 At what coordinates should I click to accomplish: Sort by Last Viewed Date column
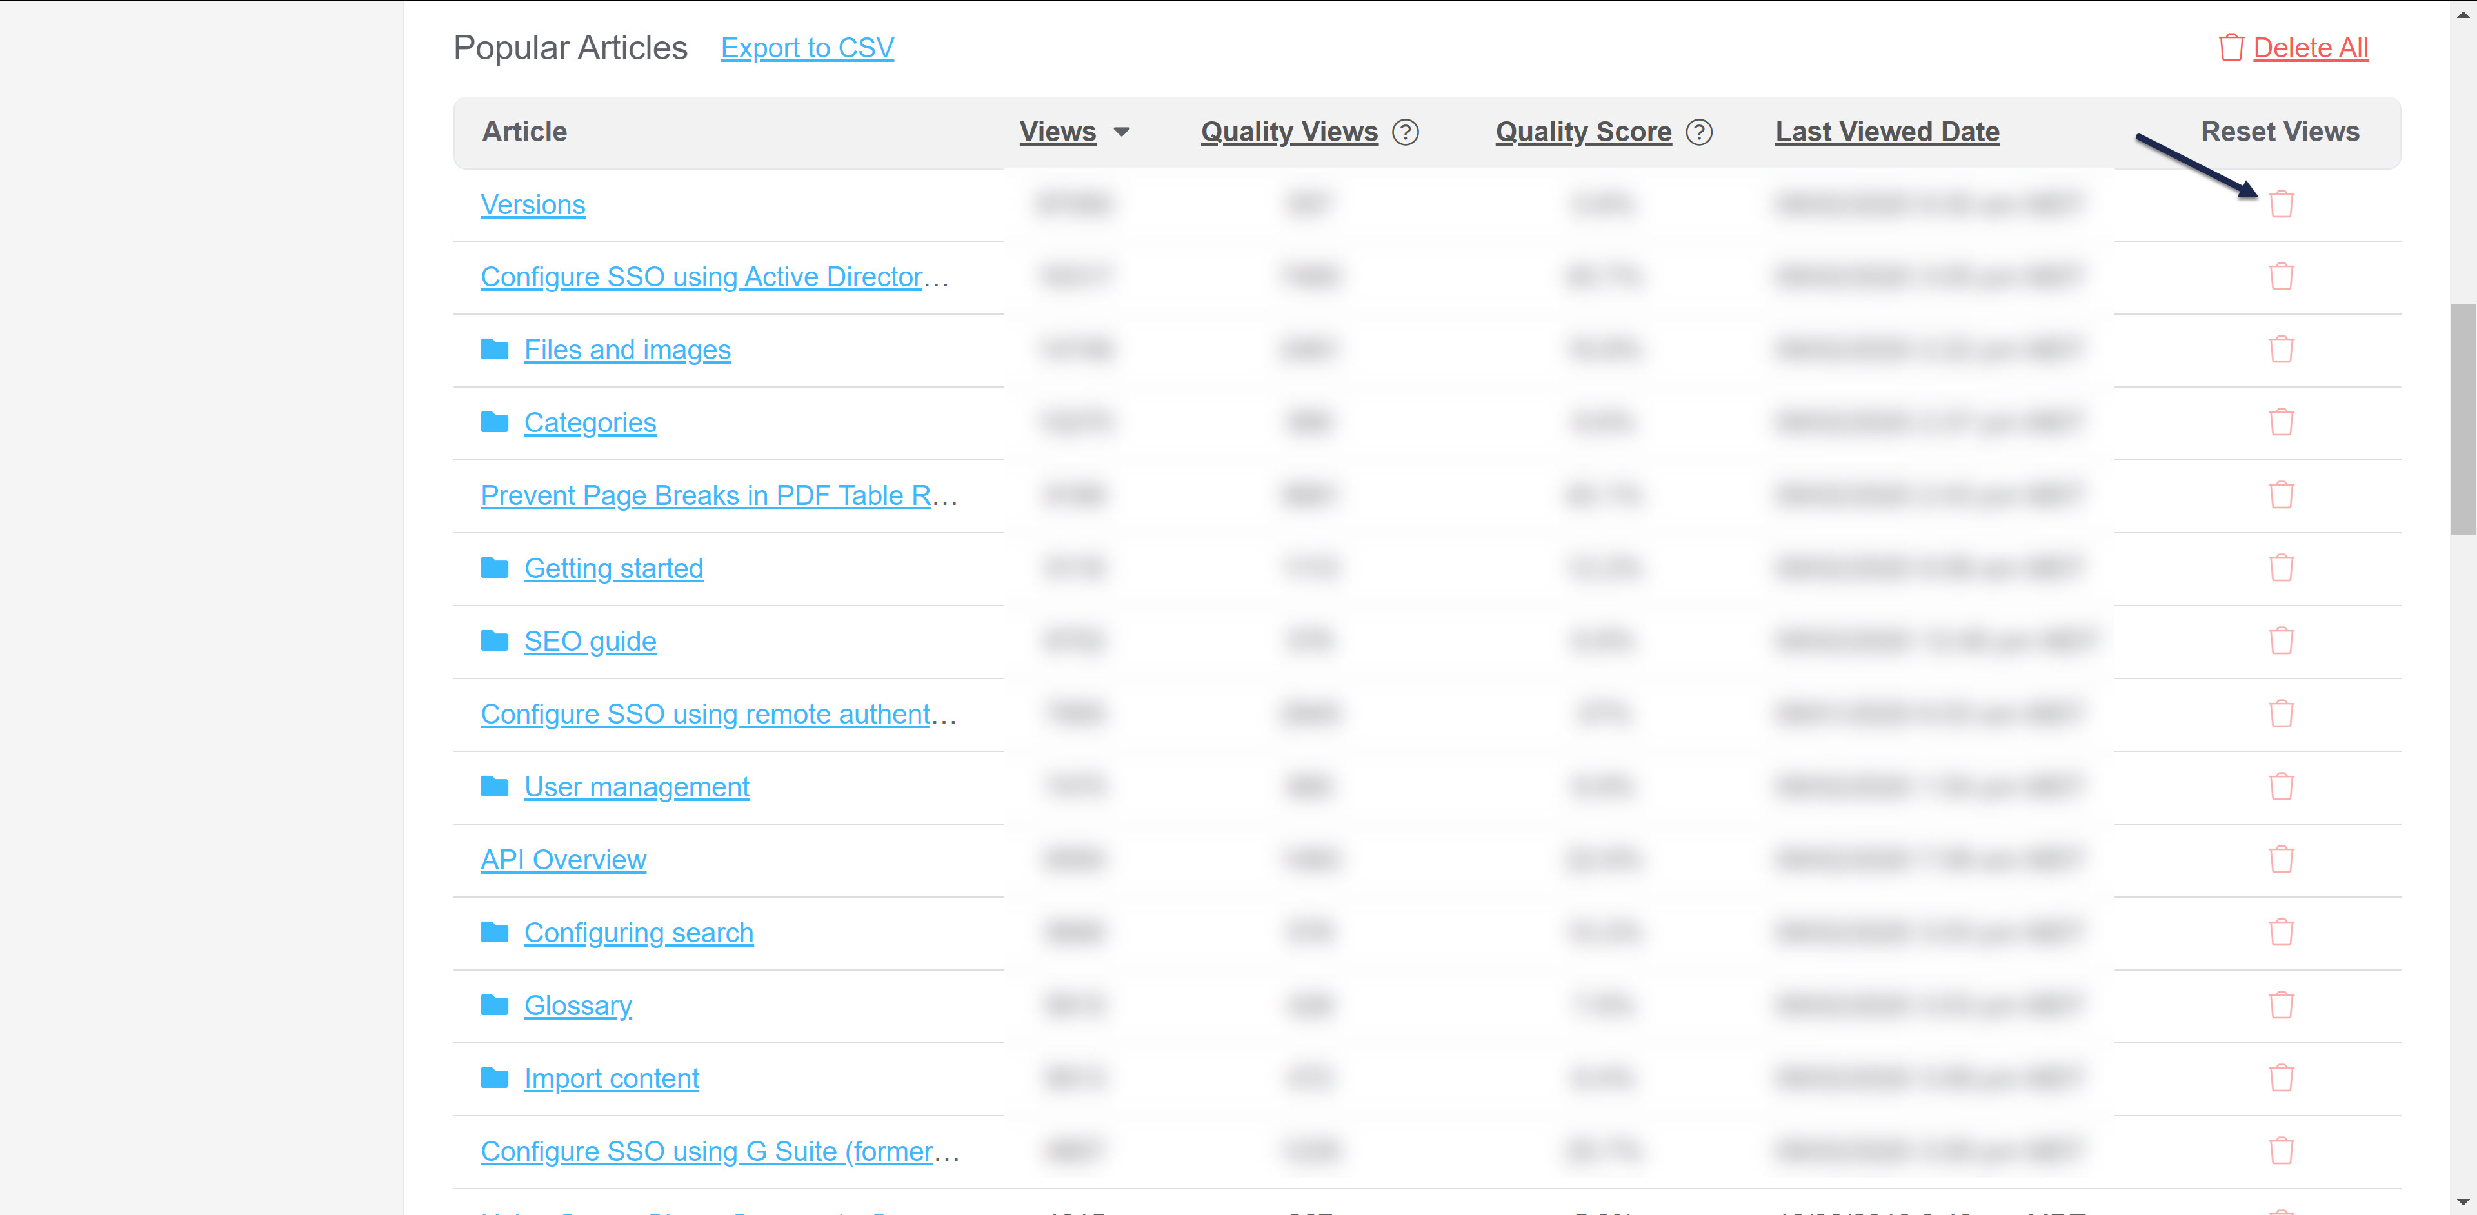point(1887,132)
